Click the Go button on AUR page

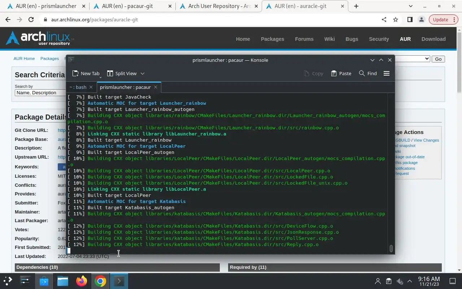tap(438, 59)
